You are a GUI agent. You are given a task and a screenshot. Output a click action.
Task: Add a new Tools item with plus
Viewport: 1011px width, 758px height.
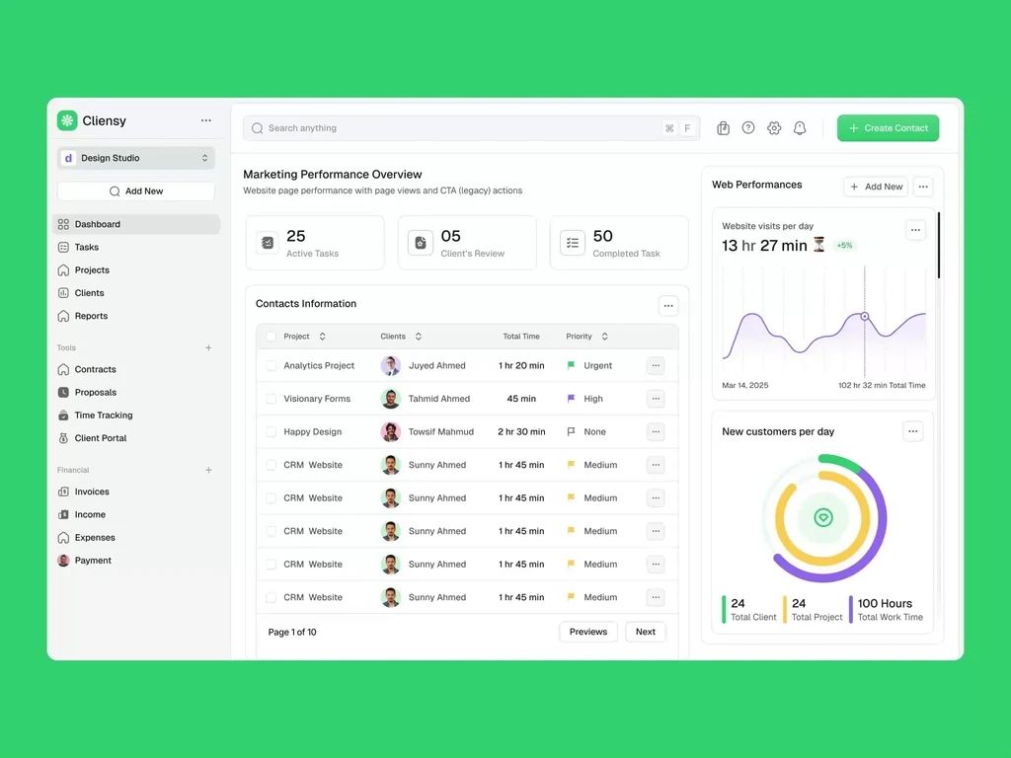pyautogui.click(x=208, y=348)
